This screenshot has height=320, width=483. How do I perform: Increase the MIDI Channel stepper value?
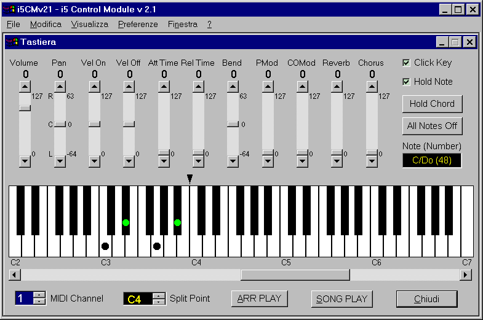coord(39,295)
